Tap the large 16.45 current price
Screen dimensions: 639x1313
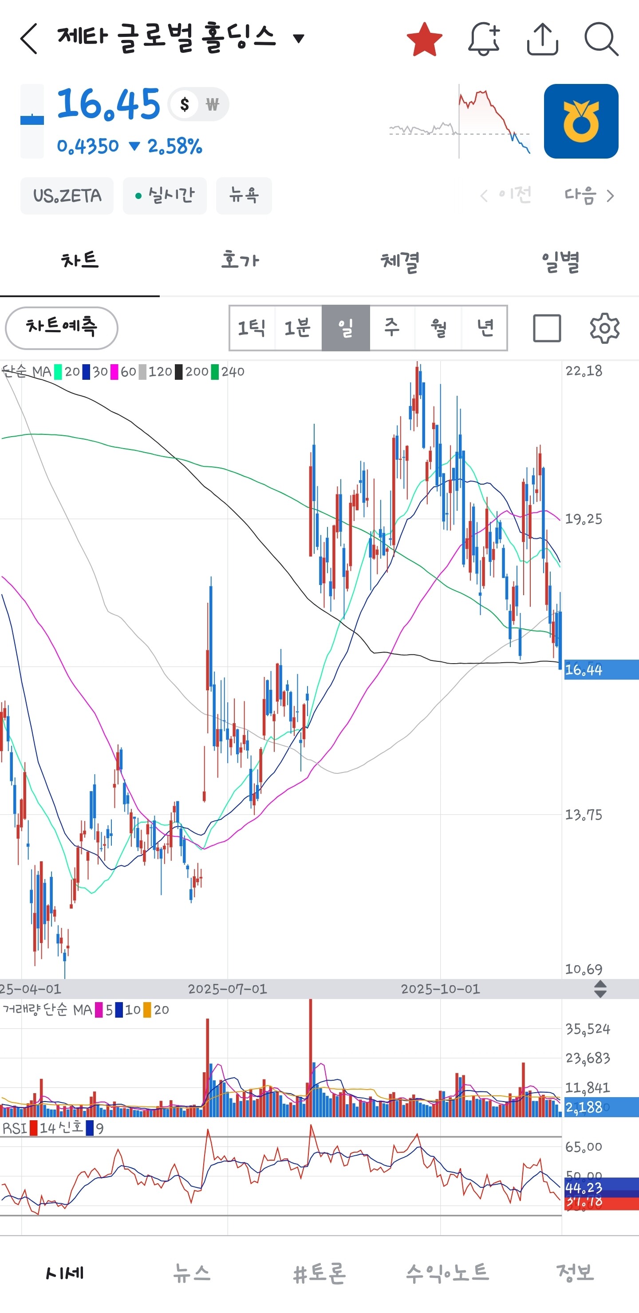[x=108, y=104]
